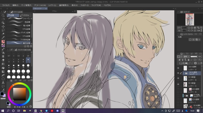Select the Figure circle tool

point(3,79)
